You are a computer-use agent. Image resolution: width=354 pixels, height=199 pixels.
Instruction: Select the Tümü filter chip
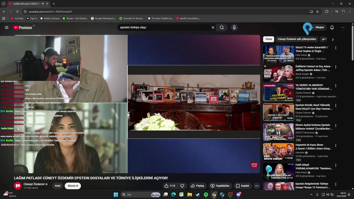(269, 39)
